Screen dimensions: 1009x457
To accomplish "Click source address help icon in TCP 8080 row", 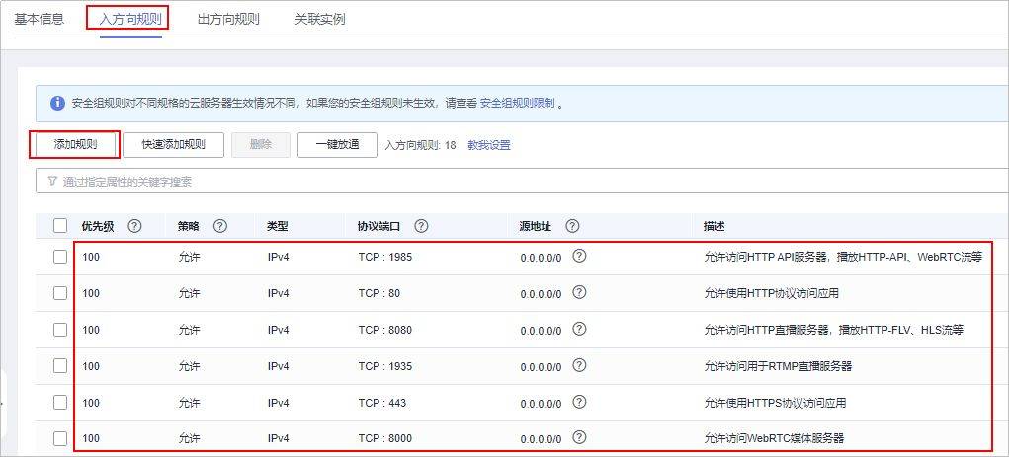I will coord(579,329).
